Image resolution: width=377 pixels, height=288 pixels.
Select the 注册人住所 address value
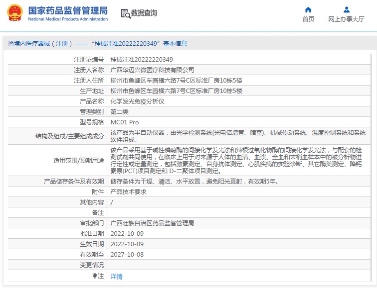click(176, 81)
